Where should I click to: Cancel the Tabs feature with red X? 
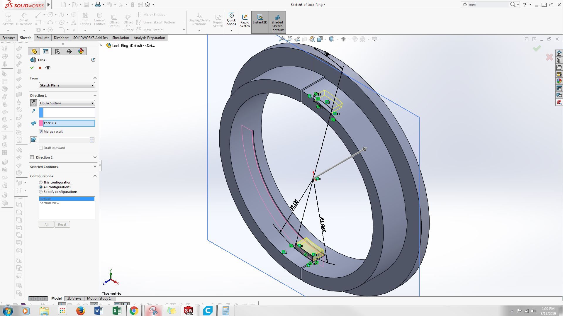[40, 68]
